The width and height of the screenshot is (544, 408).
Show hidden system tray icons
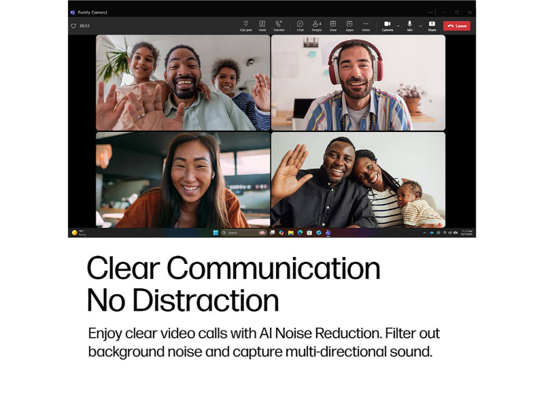pyautogui.click(x=424, y=233)
